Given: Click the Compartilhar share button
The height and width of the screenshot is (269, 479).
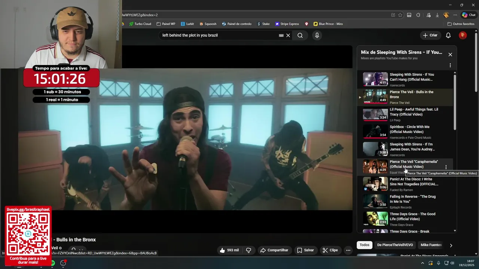Looking at the screenshot, I should 274,250.
